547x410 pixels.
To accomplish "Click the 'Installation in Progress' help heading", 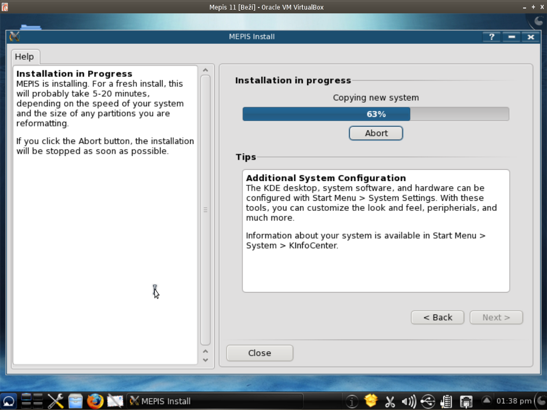I will tap(74, 74).
